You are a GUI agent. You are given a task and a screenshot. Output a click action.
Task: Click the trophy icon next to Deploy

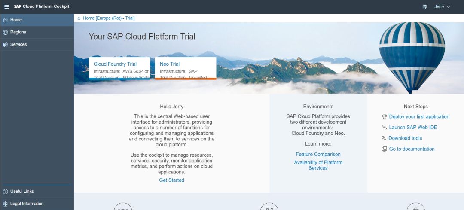pyautogui.click(x=384, y=117)
